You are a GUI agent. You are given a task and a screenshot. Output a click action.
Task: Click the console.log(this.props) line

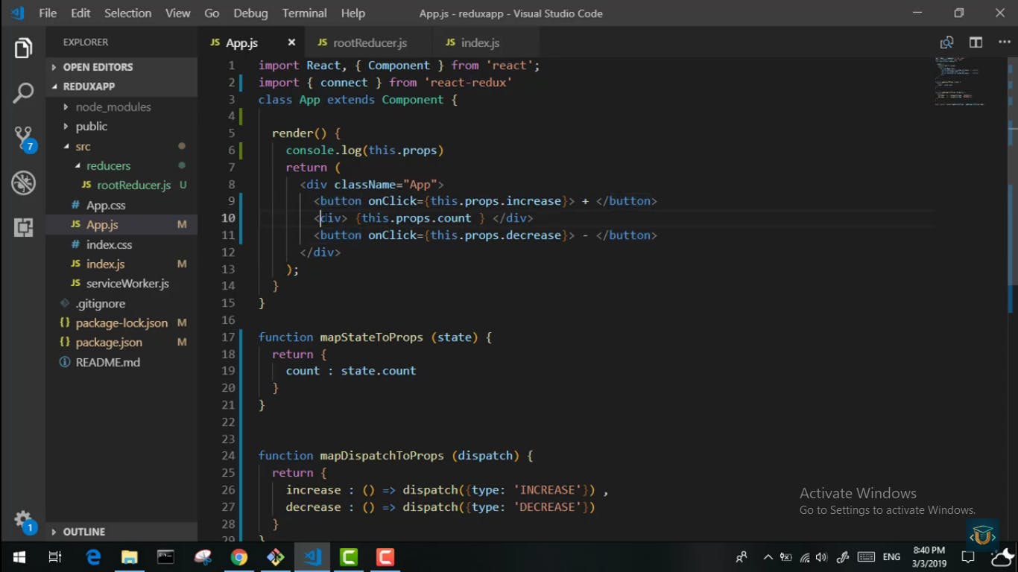coord(364,150)
